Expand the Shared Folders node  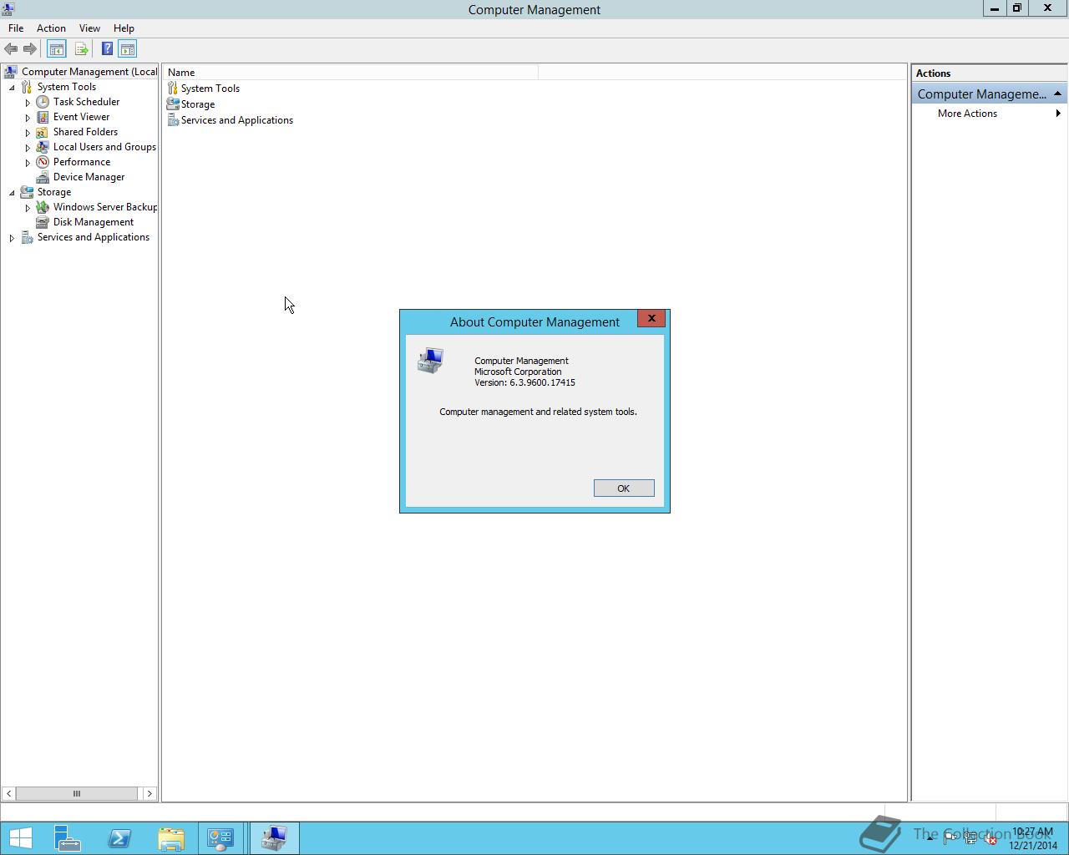(28, 133)
